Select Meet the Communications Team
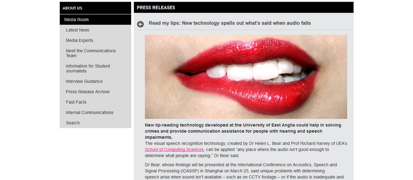The height and width of the screenshot is (180, 413). pos(91,53)
